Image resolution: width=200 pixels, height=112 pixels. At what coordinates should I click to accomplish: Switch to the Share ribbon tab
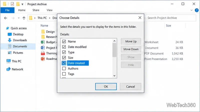(36, 10)
